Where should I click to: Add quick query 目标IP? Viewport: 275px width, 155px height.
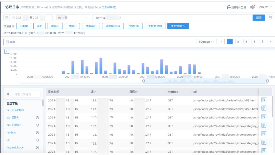click(72, 26)
